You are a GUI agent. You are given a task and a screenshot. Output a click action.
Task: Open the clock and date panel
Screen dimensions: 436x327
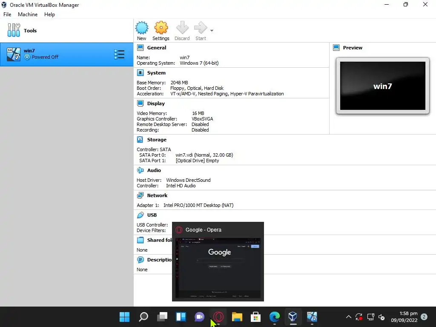[404, 317]
